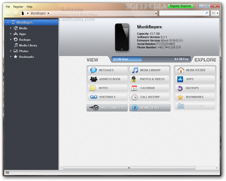This screenshot has height=181, width=226.
Task: Click the Software Version: 5.1.1 text
Action: 152,37
